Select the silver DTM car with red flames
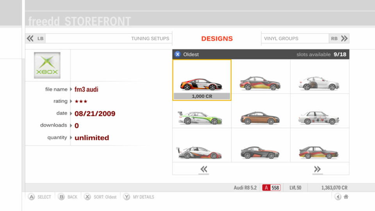Image resolution: width=375 pixels, height=211 pixels. (199, 152)
